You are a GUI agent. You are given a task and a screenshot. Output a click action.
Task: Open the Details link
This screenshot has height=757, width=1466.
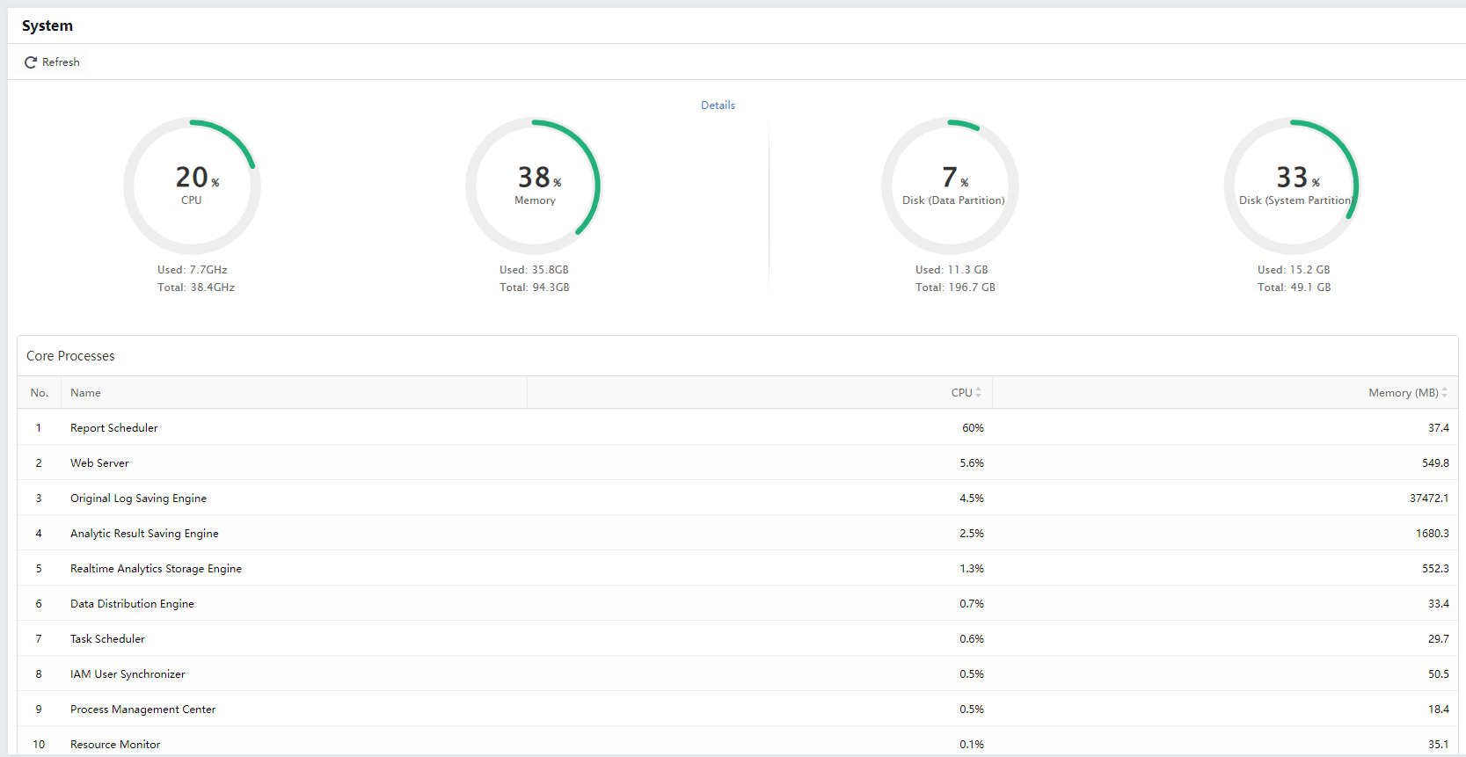point(718,106)
